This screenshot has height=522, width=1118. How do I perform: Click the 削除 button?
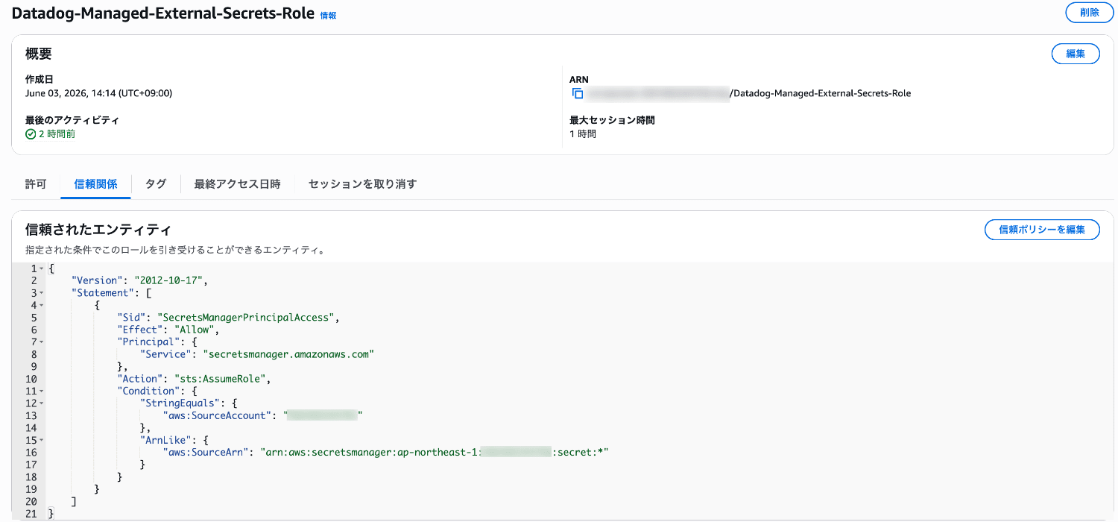pos(1088,13)
